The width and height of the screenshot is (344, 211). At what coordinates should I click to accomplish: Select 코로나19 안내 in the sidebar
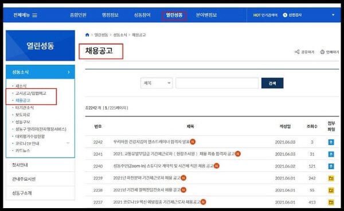[27, 143]
